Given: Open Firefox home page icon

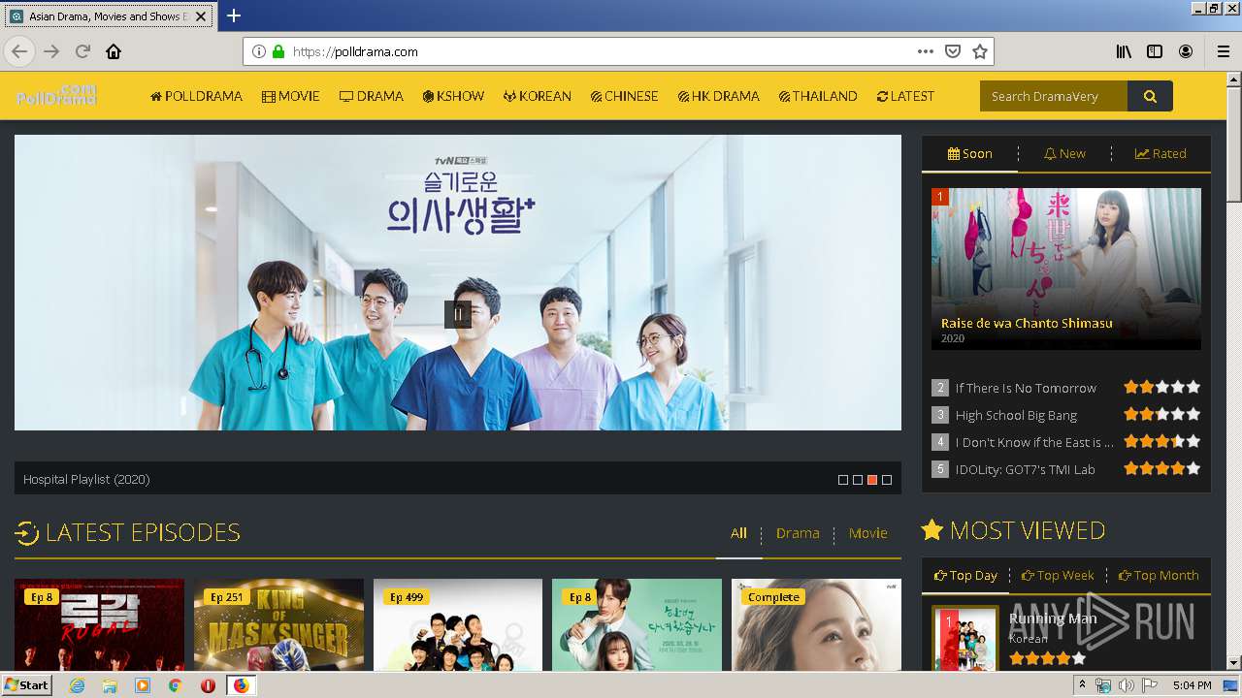Looking at the screenshot, I should [x=114, y=51].
